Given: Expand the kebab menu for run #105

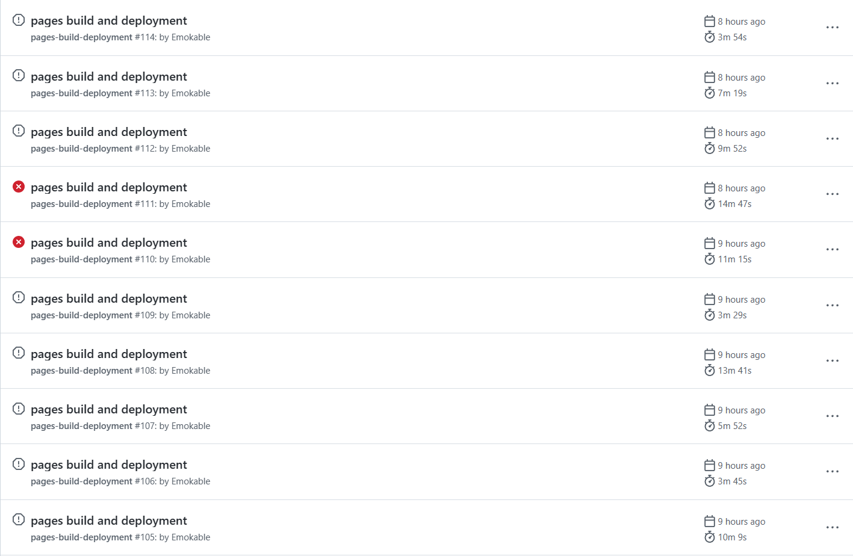Looking at the screenshot, I should 833,528.
